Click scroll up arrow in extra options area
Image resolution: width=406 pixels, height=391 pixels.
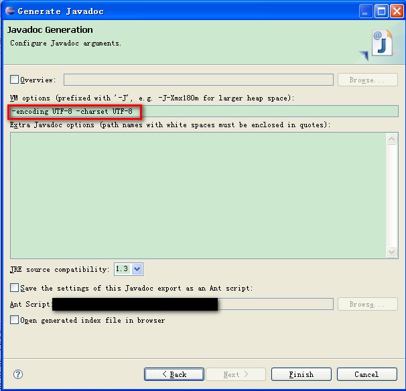(391, 139)
